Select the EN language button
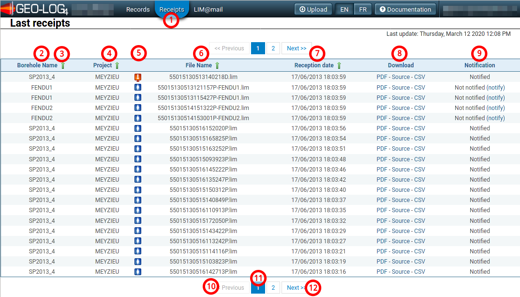520x297 pixels. 344,9
